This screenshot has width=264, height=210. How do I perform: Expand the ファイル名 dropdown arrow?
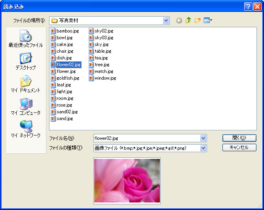[203, 138]
